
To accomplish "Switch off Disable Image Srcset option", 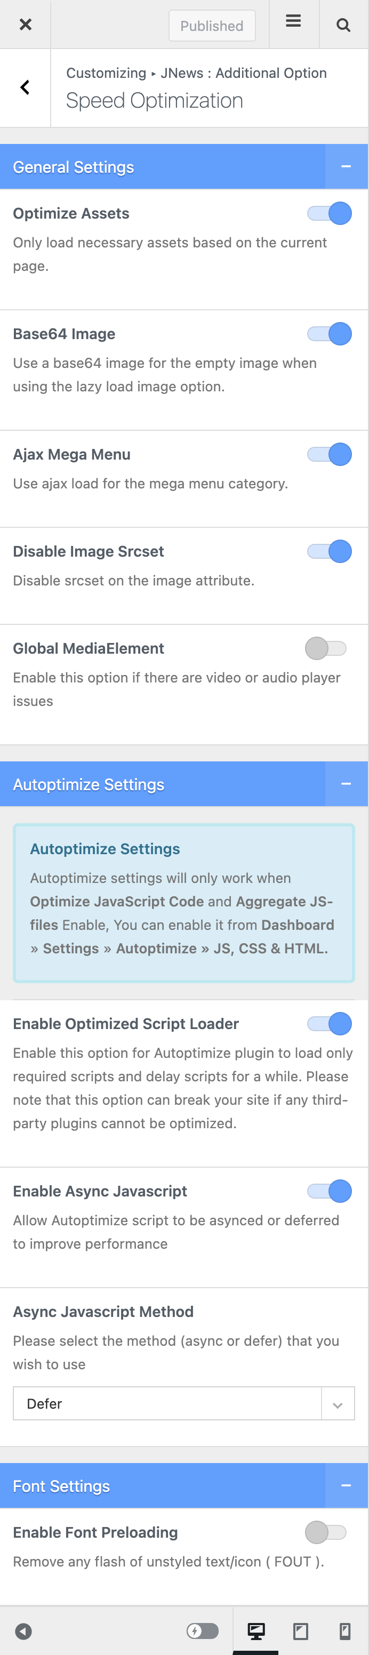I will pyautogui.click(x=330, y=551).
